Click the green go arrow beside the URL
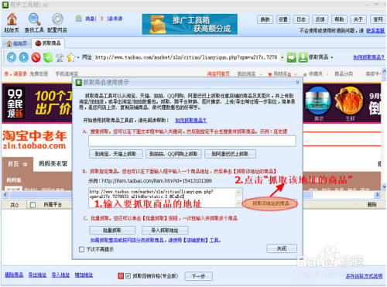The image size is (387, 287). point(292,57)
